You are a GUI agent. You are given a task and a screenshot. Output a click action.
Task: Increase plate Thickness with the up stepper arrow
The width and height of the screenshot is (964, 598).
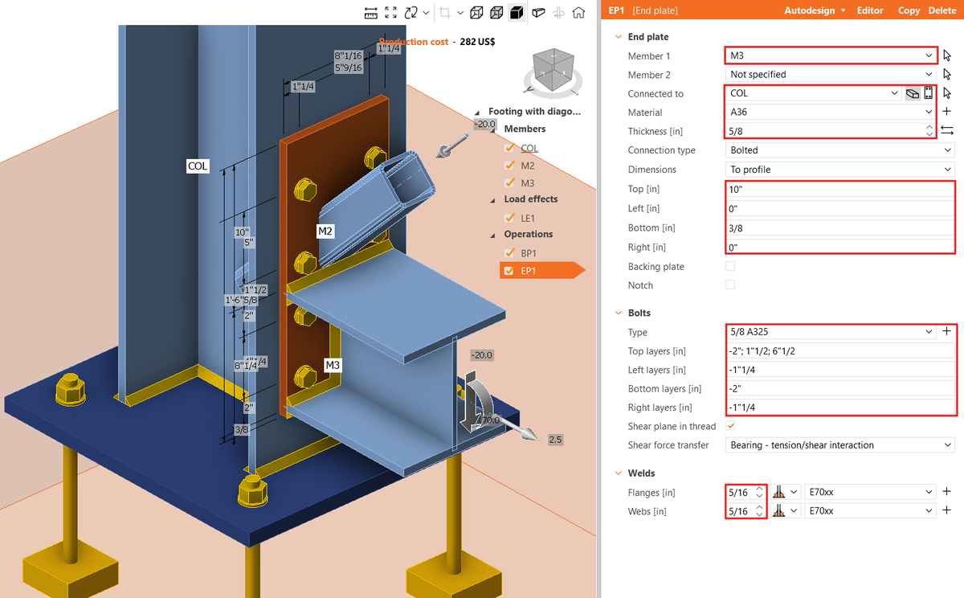click(x=929, y=126)
